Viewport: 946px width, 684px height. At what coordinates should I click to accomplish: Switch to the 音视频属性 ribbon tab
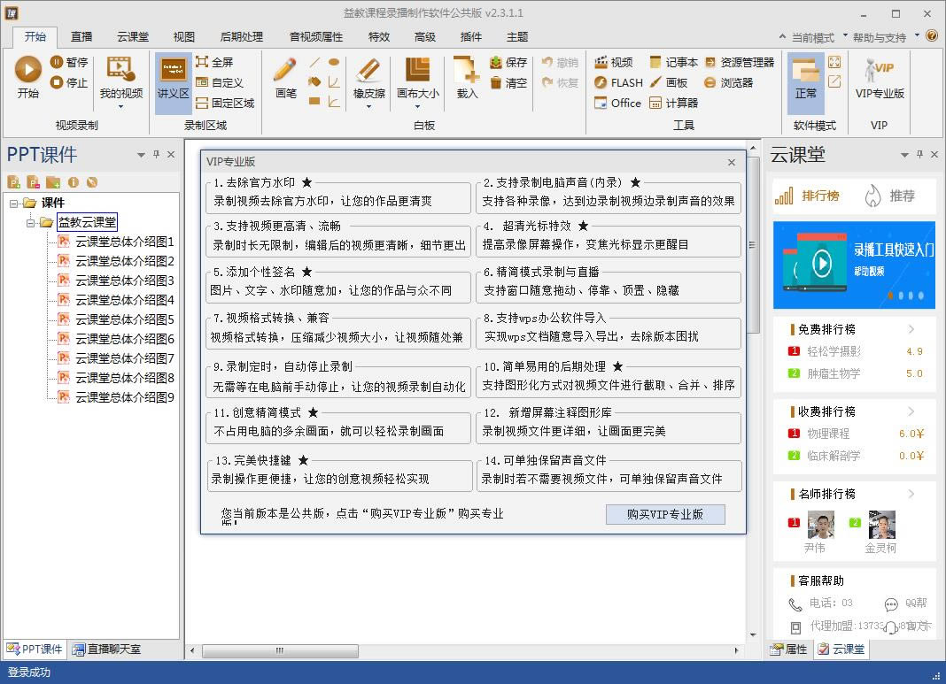[315, 37]
